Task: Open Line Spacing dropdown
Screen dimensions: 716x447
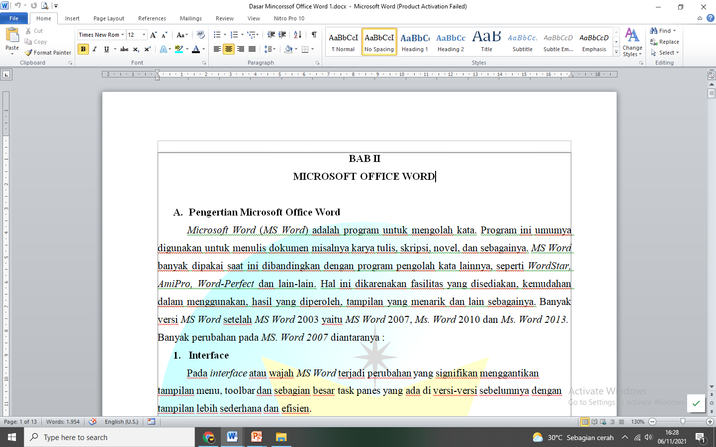Action: [x=269, y=49]
